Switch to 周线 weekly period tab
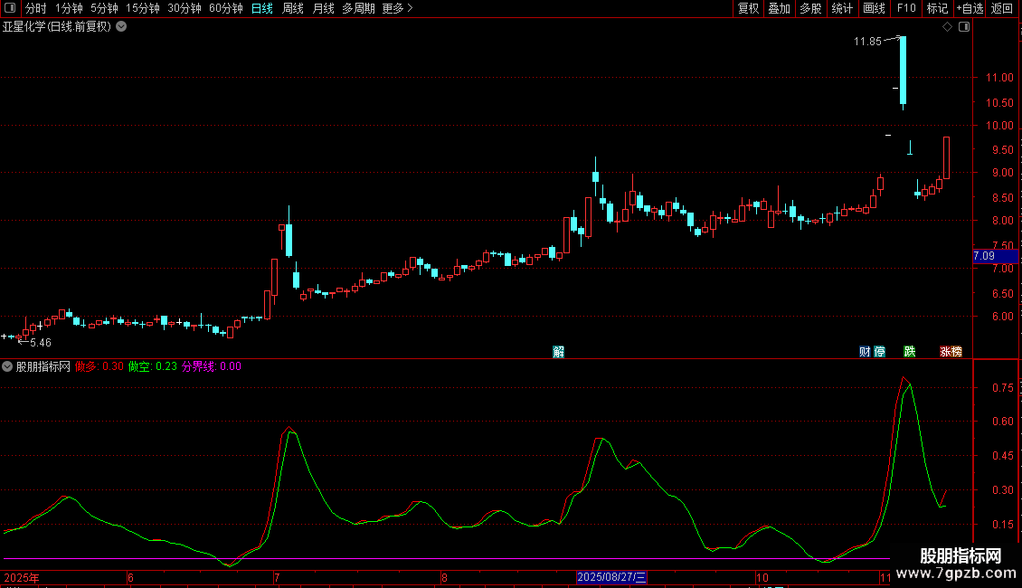 (x=293, y=8)
